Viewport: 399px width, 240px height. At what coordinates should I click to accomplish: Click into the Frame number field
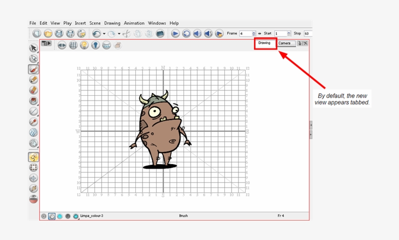pyautogui.click(x=246, y=34)
